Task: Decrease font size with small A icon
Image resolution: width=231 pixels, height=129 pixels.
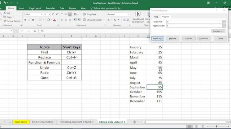Action: (57, 14)
